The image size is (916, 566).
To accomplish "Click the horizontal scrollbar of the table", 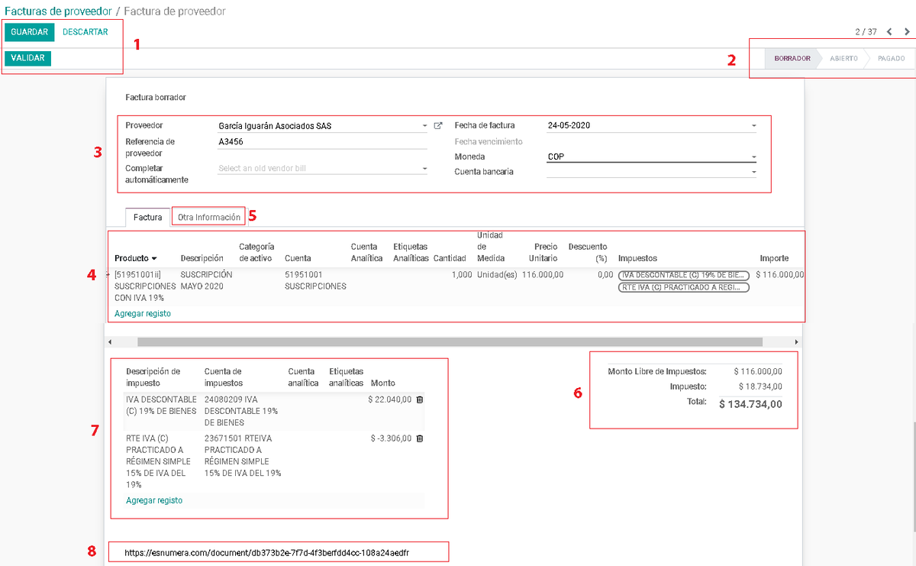I will click(450, 342).
